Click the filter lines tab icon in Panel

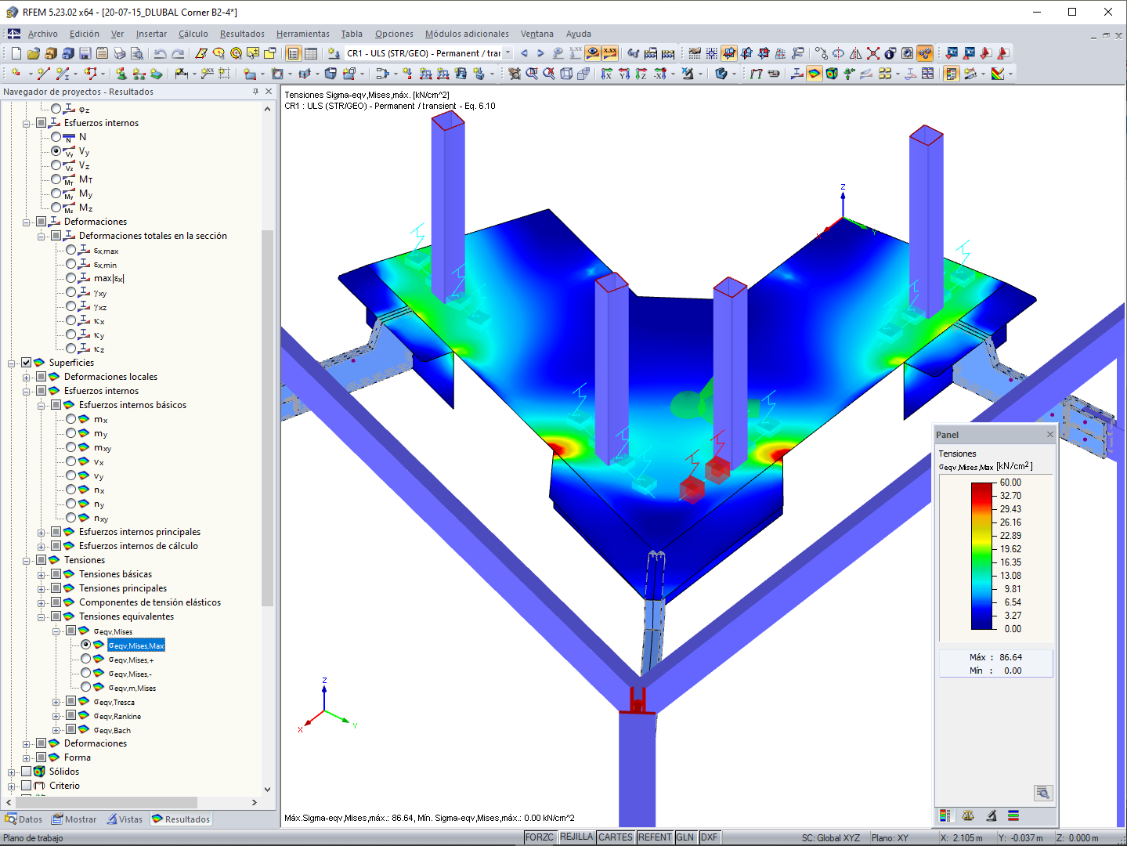(1013, 815)
